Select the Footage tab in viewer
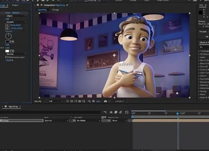209x151 pixels. point(55,10)
